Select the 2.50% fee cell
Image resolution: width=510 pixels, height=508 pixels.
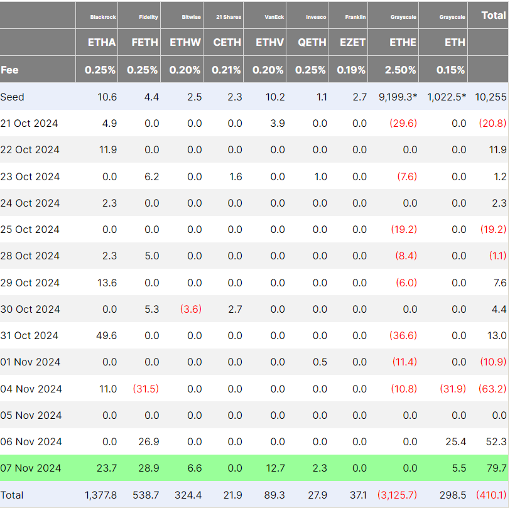click(x=401, y=70)
